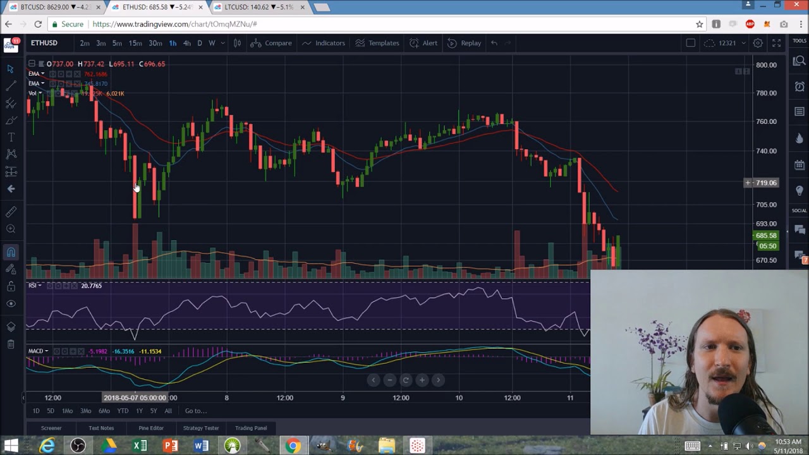809x455 pixels.
Task: Open the economic calendar icon
Action: click(800, 165)
